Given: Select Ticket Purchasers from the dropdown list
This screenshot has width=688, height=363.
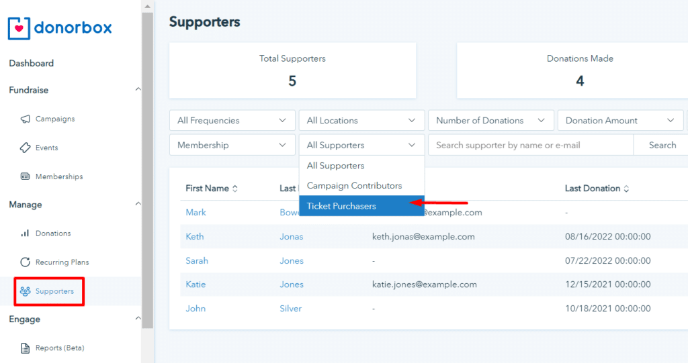Looking at the screenshot, I should (341, 206).
